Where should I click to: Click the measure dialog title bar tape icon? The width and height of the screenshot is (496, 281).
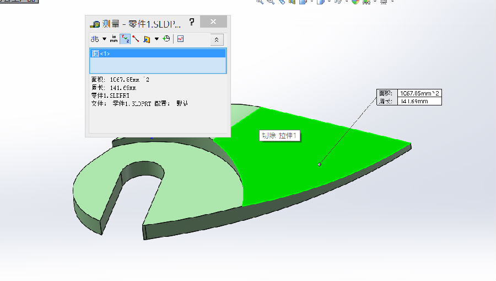pyautogui.click(x=95, y=24)
